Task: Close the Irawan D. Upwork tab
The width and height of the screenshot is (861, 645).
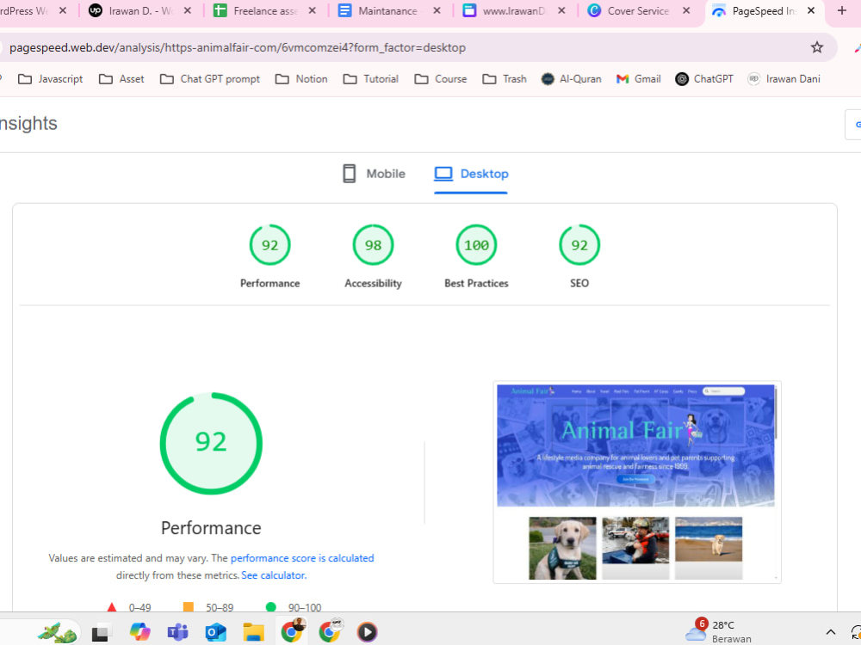Action: coord(187,10)
